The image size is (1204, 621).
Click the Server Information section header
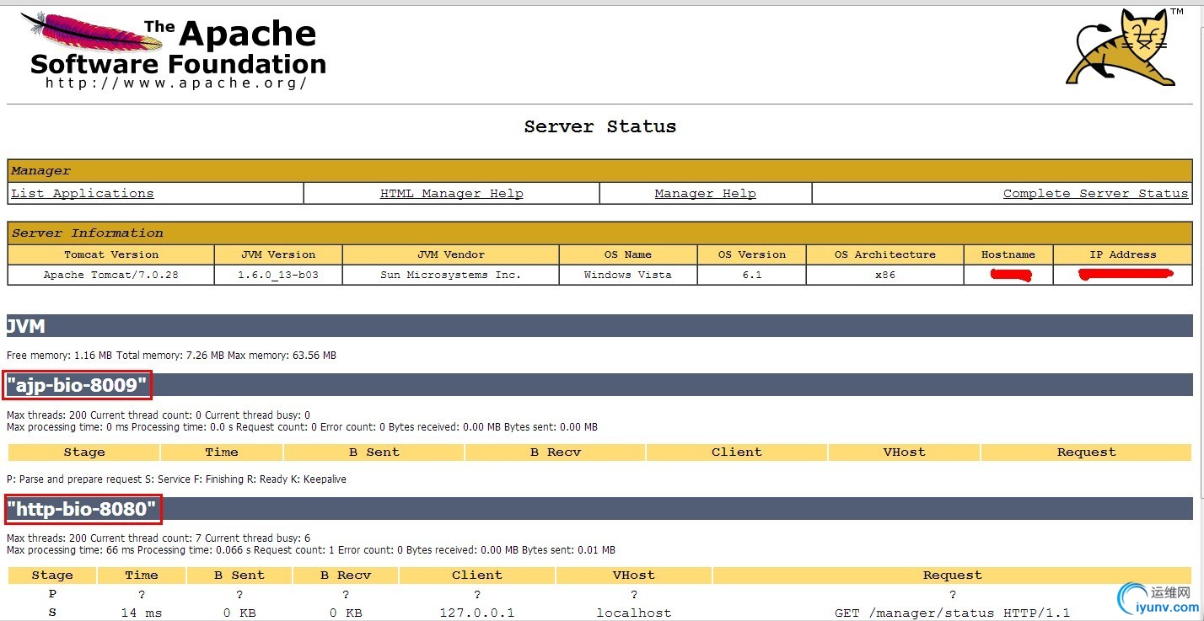tap(599, 233)
